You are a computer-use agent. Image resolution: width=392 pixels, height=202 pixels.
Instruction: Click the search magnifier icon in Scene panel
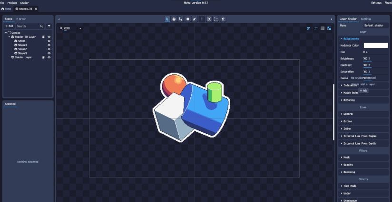(41, 26)
